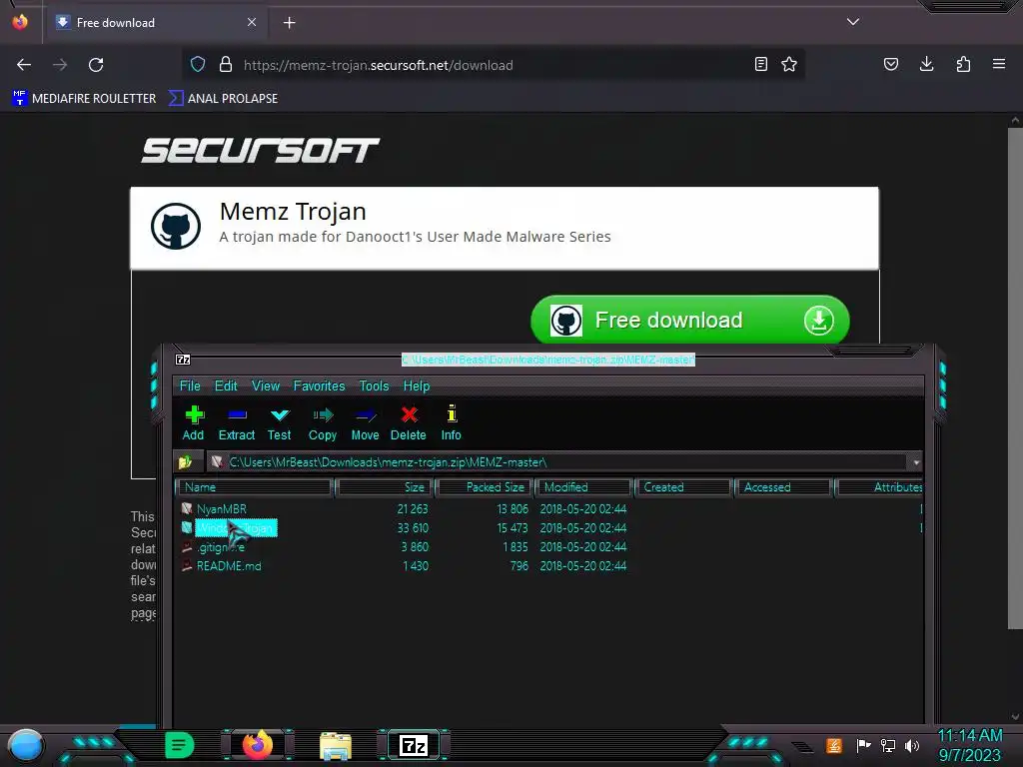Click the red Delete icon
1023x767 pixels.
[409, 423]
